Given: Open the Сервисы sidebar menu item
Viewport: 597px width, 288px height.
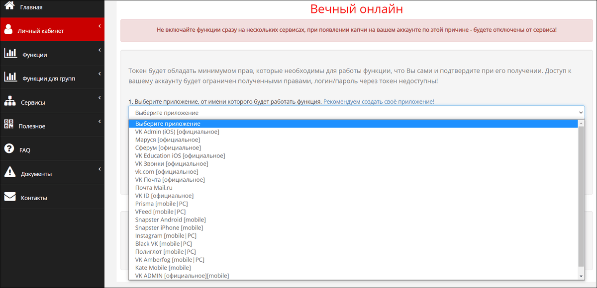Looking at the screenshot, I should 52,102.
